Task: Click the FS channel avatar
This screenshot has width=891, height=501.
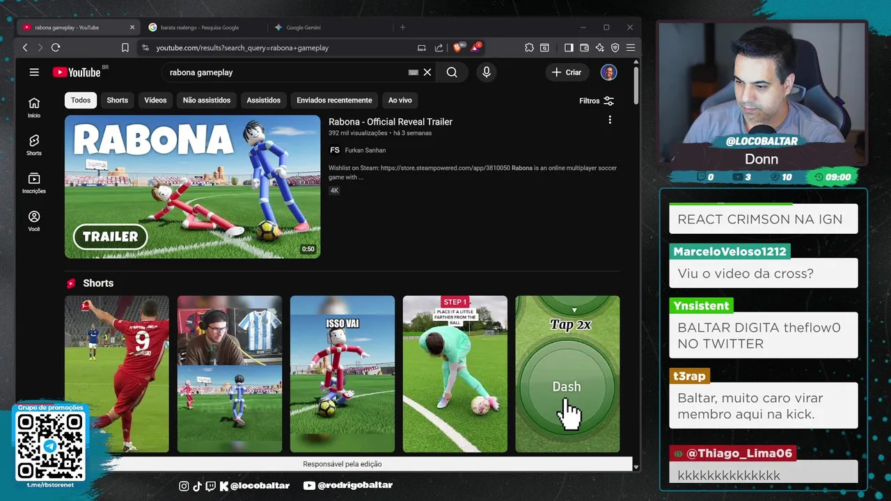Action: (335, 150)
